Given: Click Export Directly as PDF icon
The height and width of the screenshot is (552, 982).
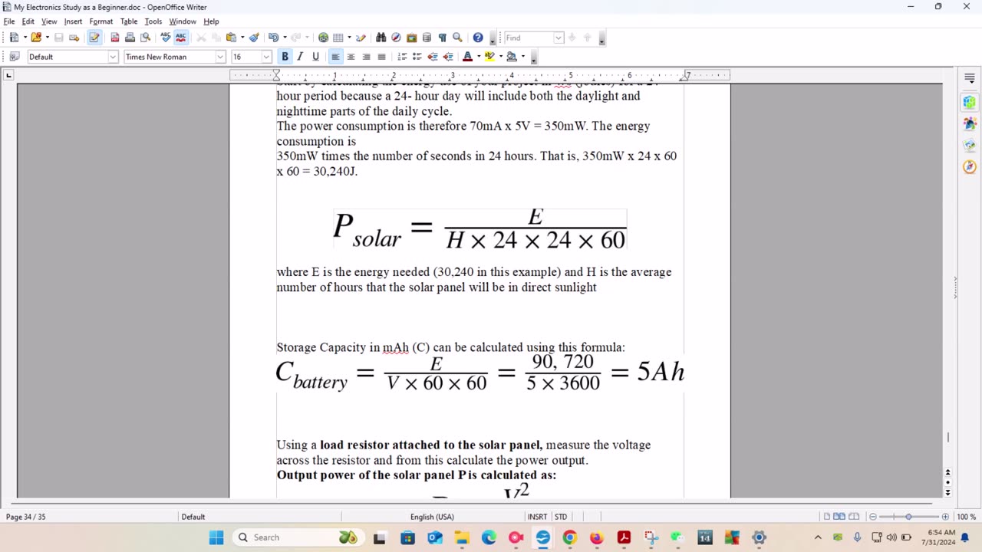Looking at the screenshot, I should (115, 38).
